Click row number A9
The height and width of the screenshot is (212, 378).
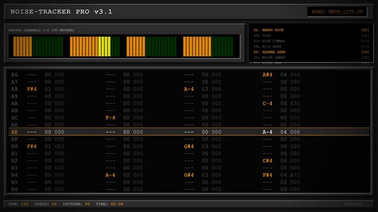click(15, 96)
